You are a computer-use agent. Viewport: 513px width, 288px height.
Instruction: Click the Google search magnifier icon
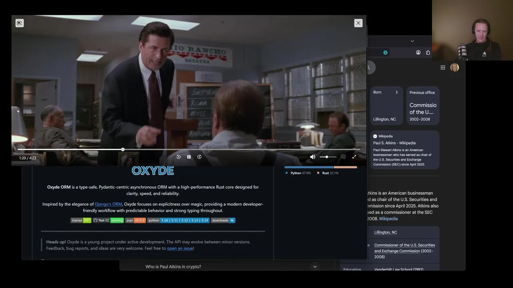tap(368, 68)
